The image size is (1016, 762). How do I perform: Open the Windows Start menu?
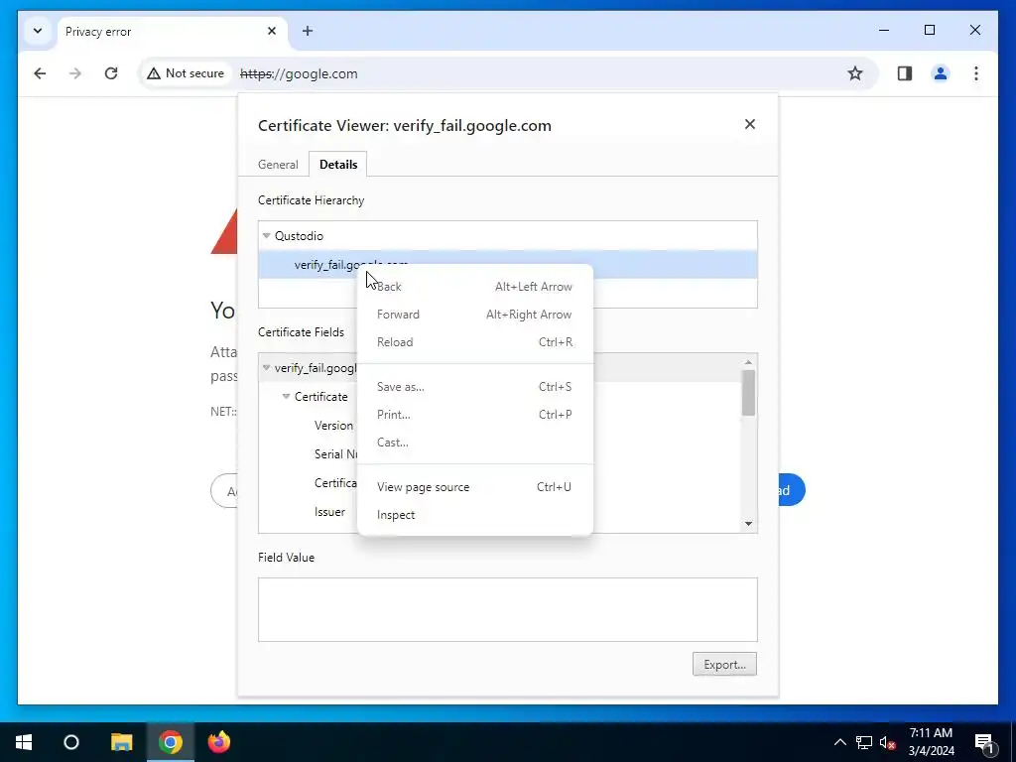click(24, 742)
